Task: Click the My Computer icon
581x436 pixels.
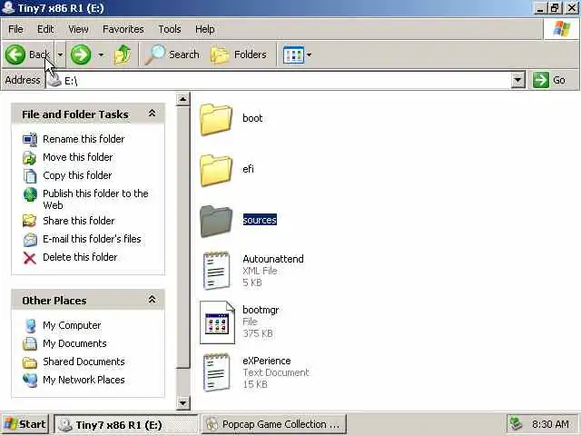Action: [30, 325]
